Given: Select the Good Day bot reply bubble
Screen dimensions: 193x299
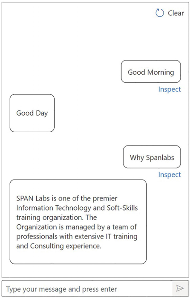Looking at the screenshot, I should (x=32, y=113).
